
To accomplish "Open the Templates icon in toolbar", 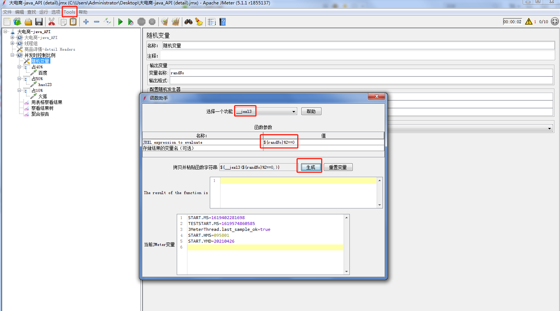I will point(17,22).
